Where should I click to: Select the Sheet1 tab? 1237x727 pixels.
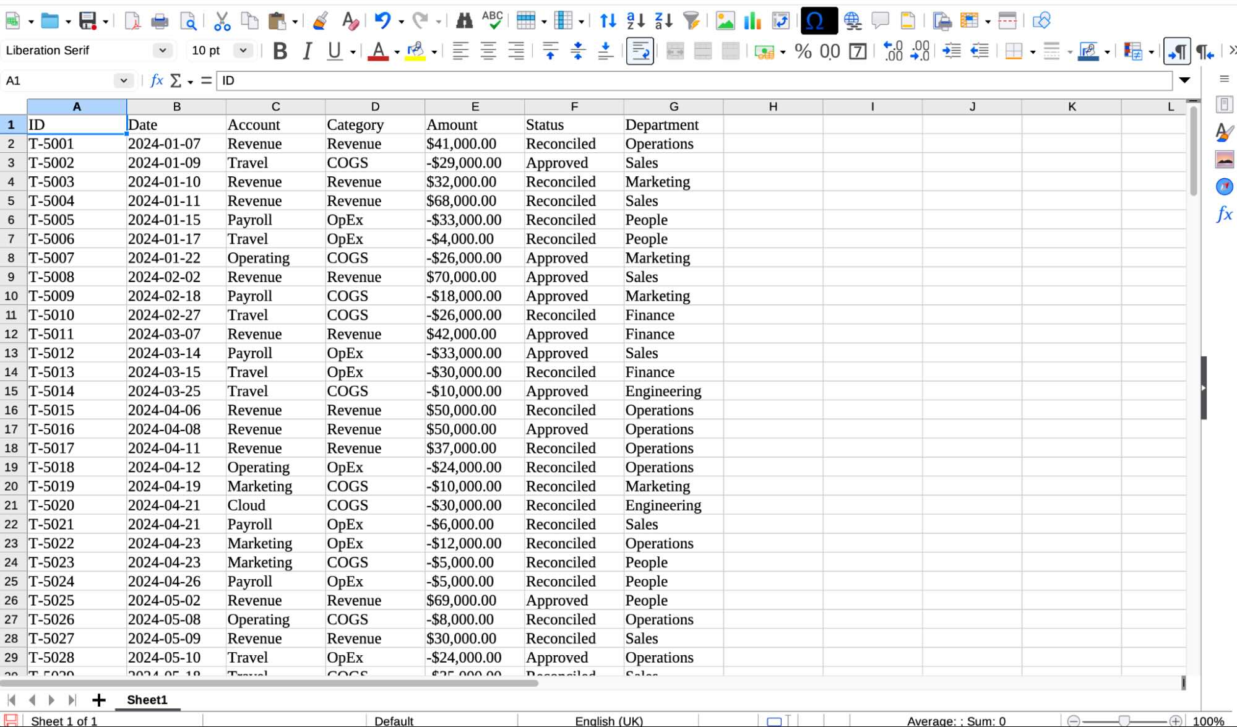tap(147, 700)
